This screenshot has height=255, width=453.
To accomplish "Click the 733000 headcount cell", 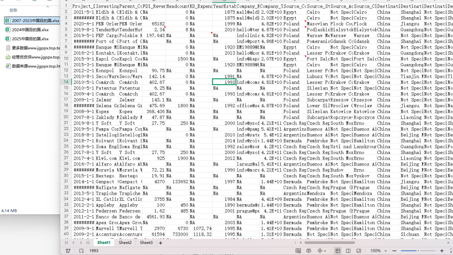I will pos(177,234).
